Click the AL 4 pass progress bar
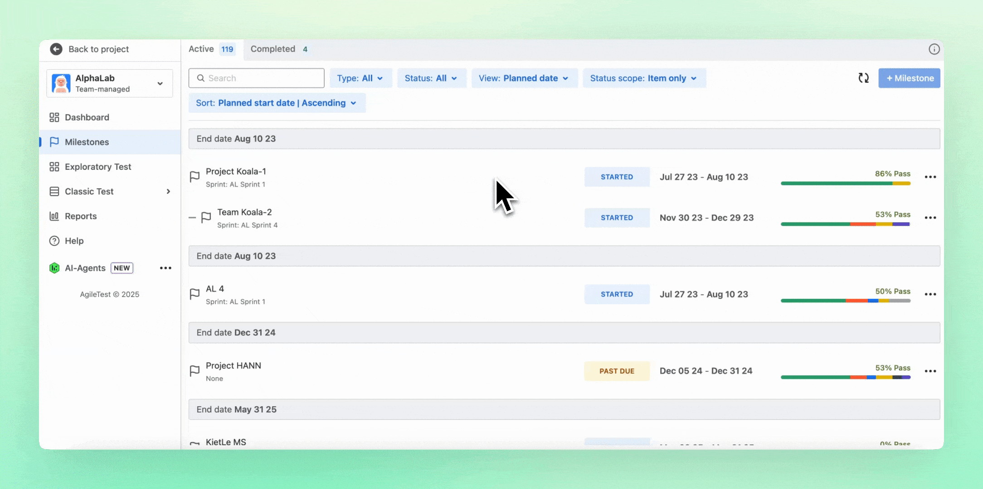 [845, 301]
